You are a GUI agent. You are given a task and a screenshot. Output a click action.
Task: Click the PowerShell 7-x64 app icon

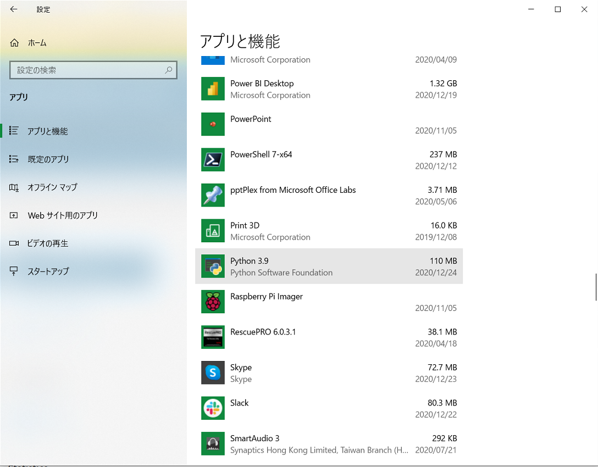tap(213, 160)
